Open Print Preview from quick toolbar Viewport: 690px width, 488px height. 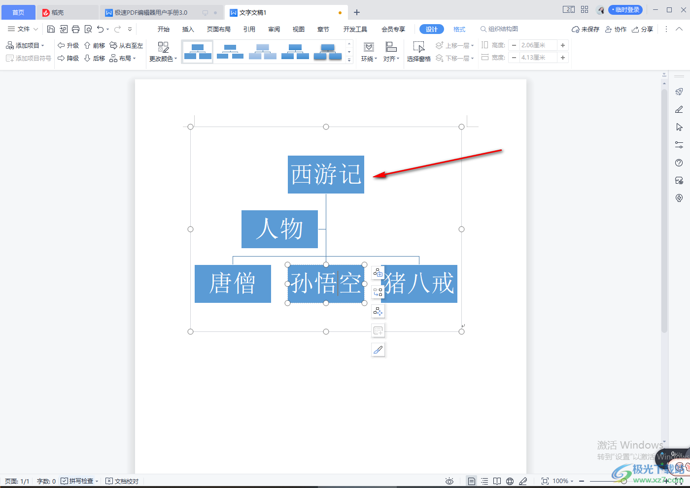tap(88, 29)
